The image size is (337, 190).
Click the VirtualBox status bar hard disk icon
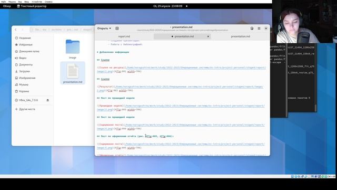292,176
